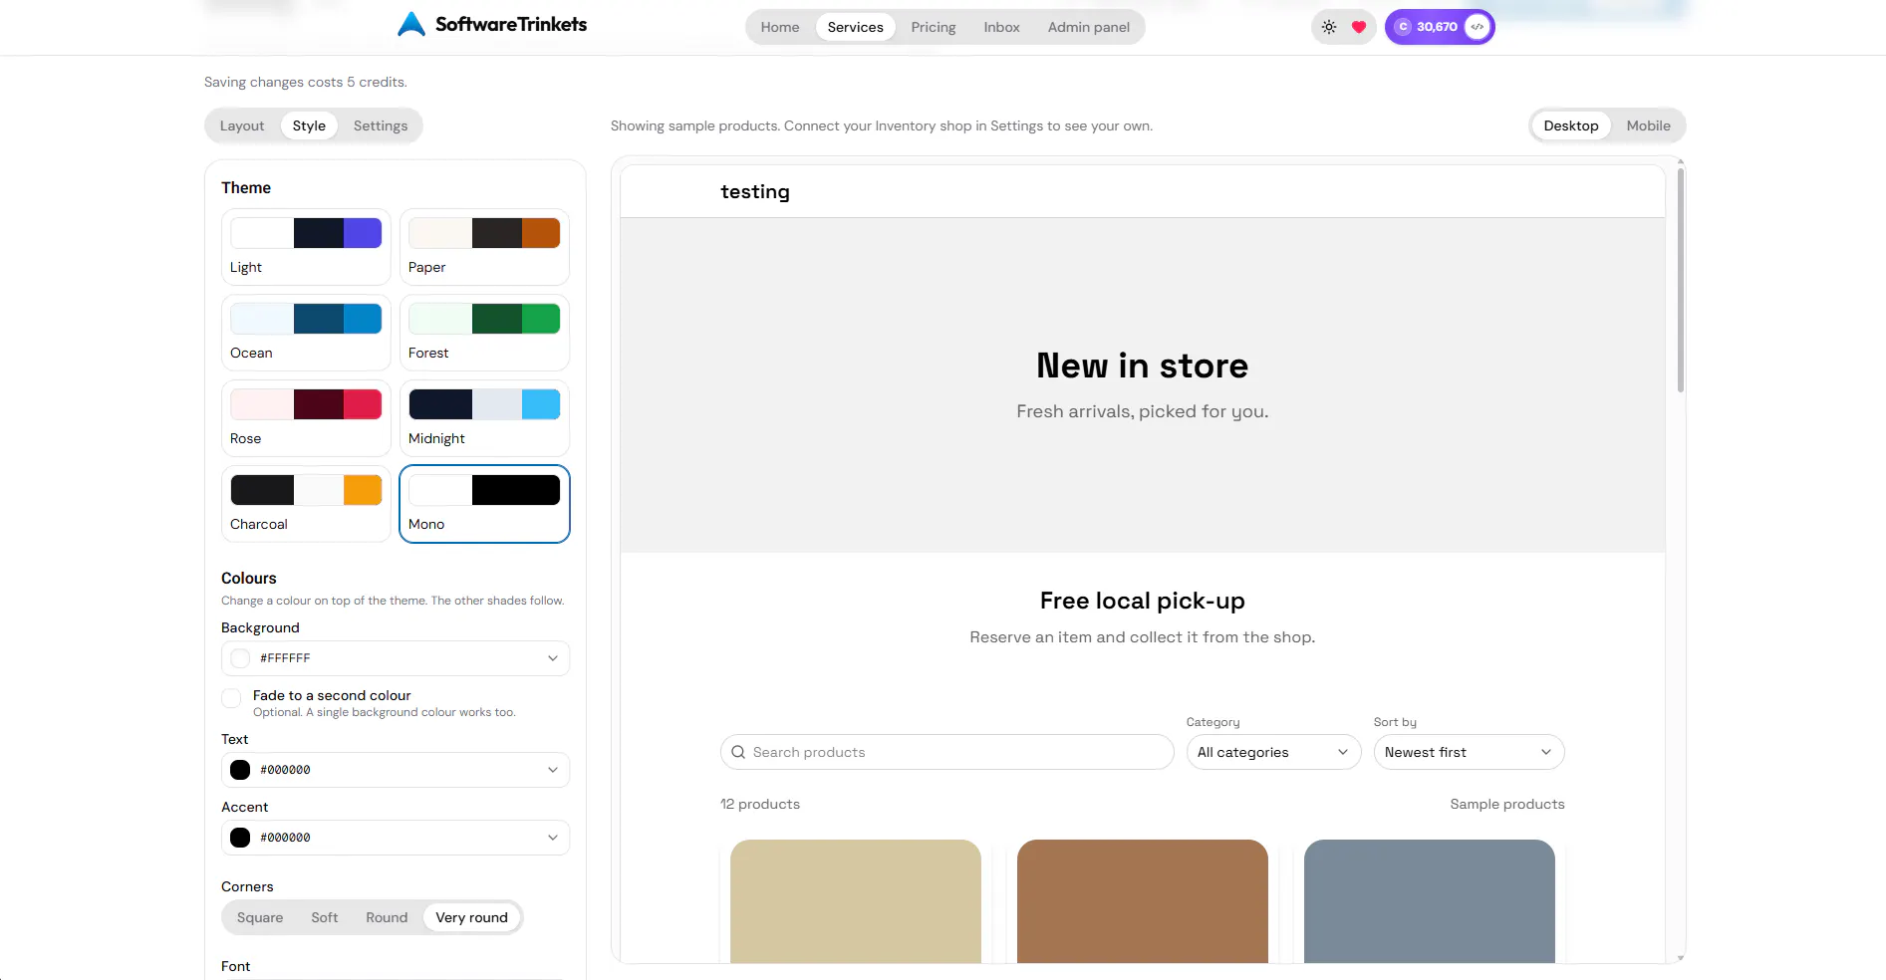Select Square corners

coord(260,917)
